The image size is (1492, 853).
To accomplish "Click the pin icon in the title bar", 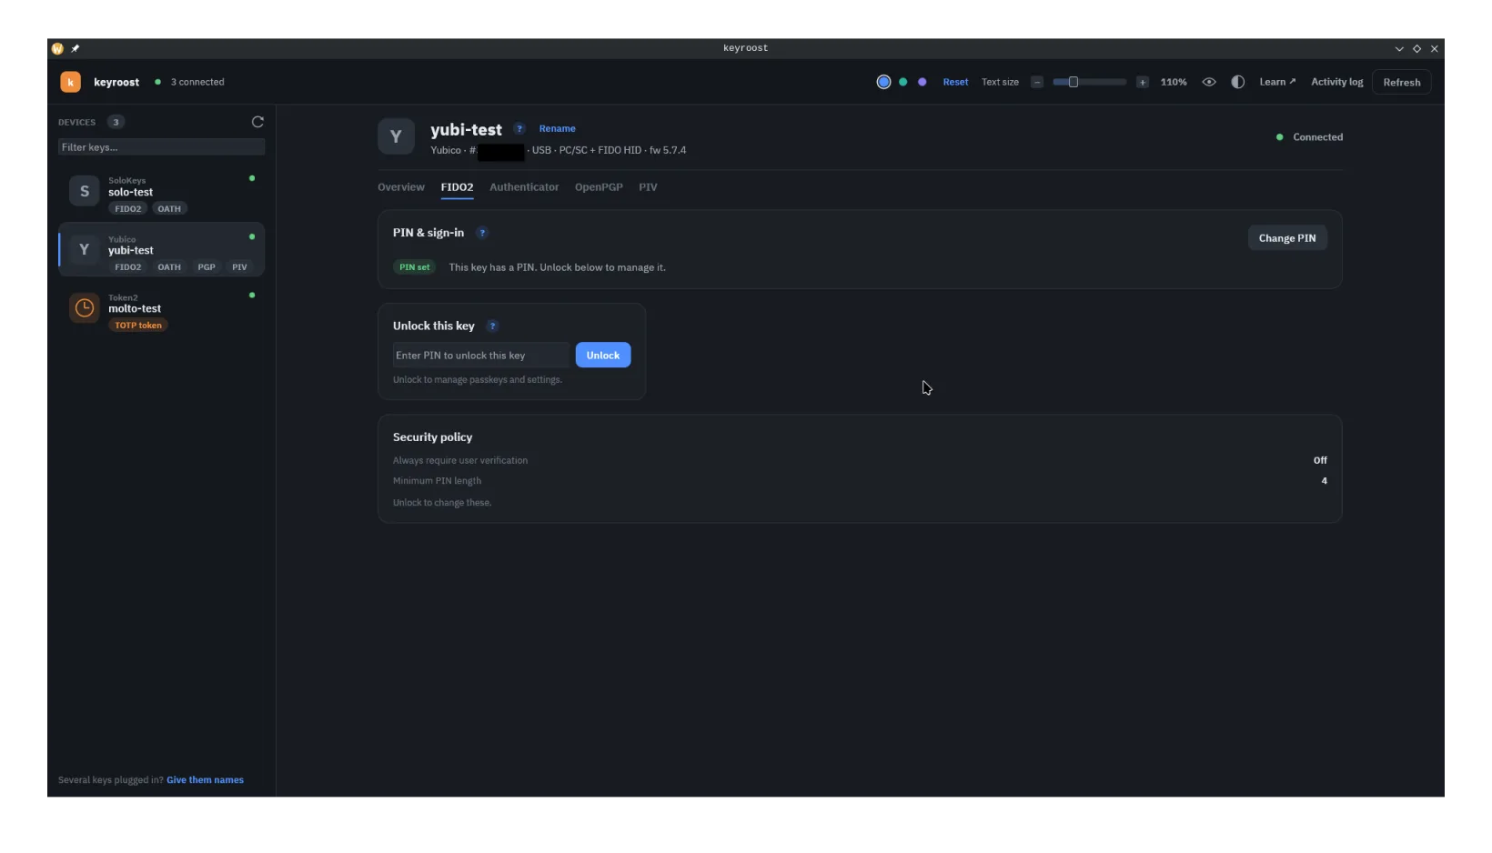I will pyautogui.click(x=76, y=48).
